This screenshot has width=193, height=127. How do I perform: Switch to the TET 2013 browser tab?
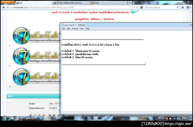[x=71, y=3]
